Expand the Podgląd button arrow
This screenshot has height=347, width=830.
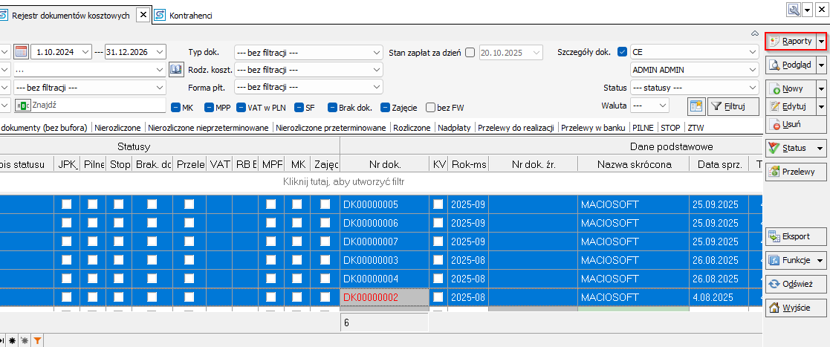822,65
